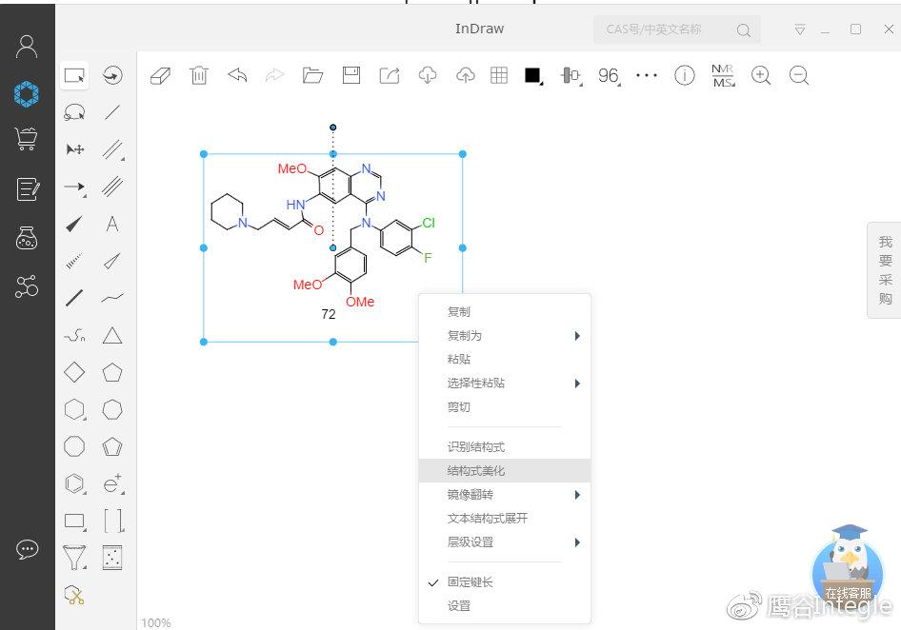Click the black color swatch in toolbar
Image resolution: width=901 pixels, height=630 pixels.
pyautogui.click(x=532, y=75)
